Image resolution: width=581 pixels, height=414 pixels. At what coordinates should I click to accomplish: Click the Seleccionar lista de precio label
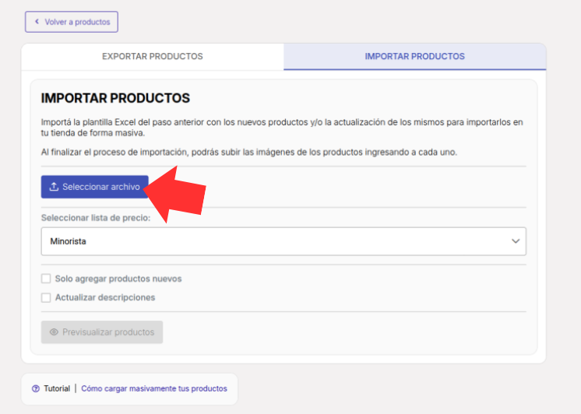click(x=96, y=218)
